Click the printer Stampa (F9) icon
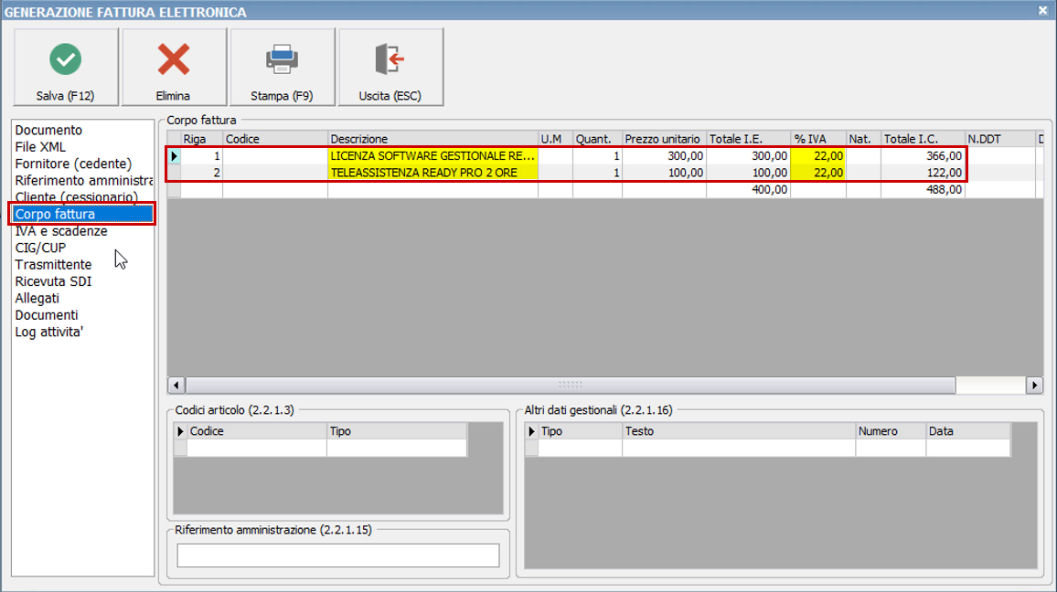 (x=282, y=60)
